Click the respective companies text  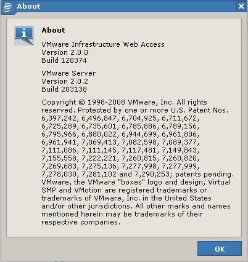81,222
